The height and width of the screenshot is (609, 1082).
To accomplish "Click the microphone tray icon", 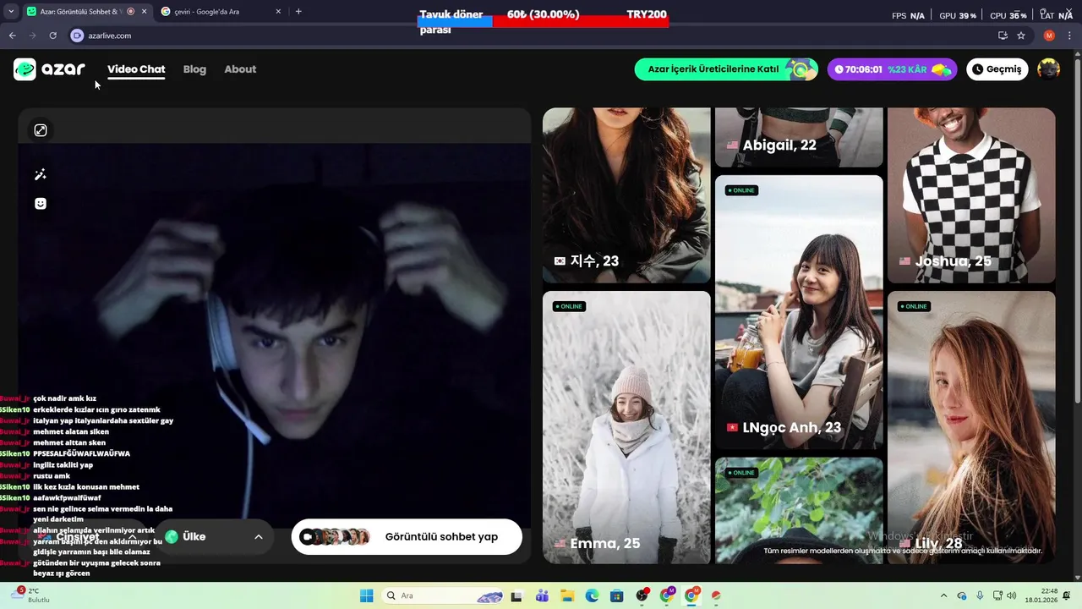I will [981, 596].
